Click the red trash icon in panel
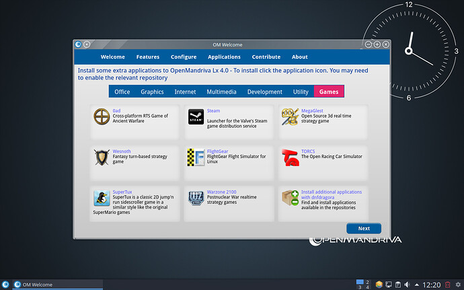 [448, 285]
